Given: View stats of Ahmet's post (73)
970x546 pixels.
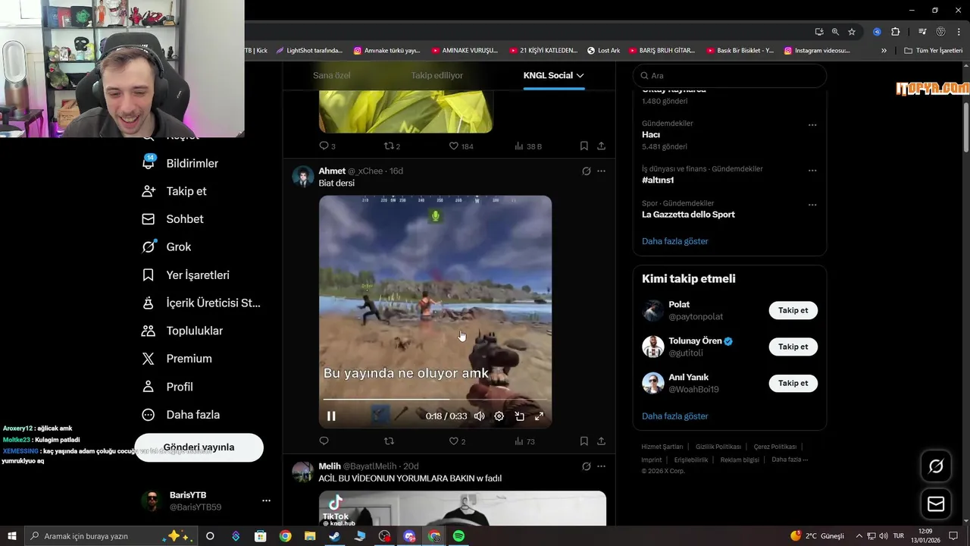Looking at the screenshot, I should coord(524,441).
